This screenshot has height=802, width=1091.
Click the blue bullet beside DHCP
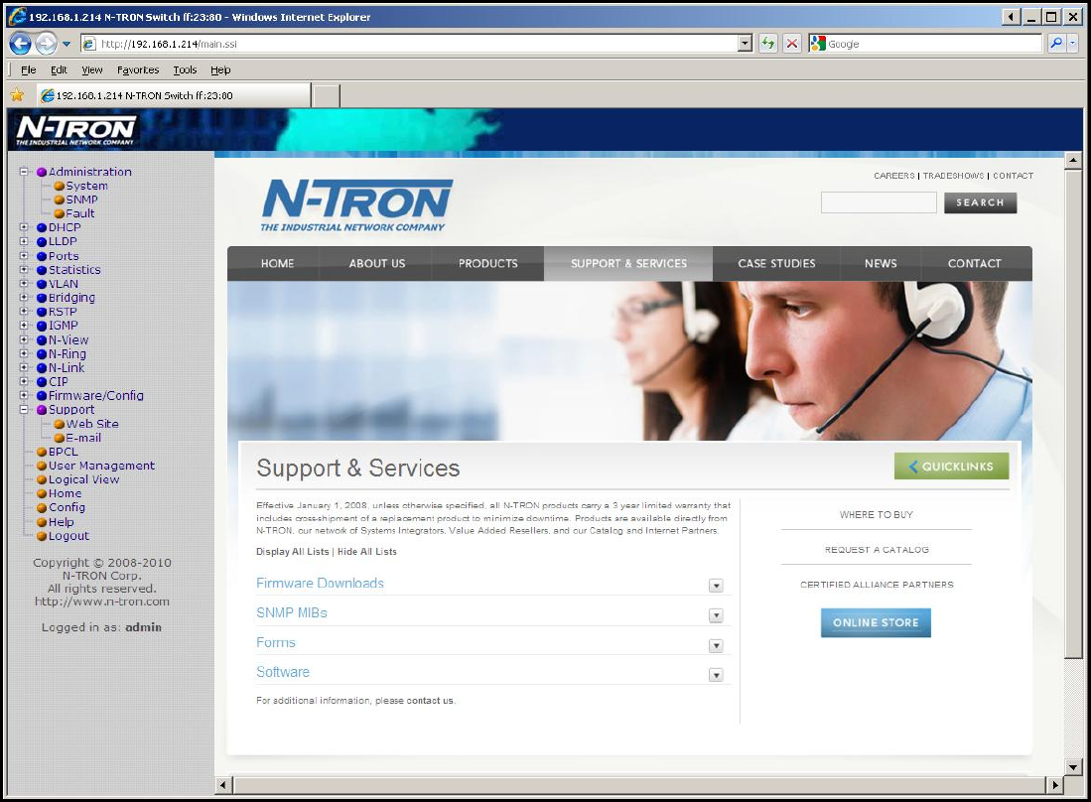[41, 227]
